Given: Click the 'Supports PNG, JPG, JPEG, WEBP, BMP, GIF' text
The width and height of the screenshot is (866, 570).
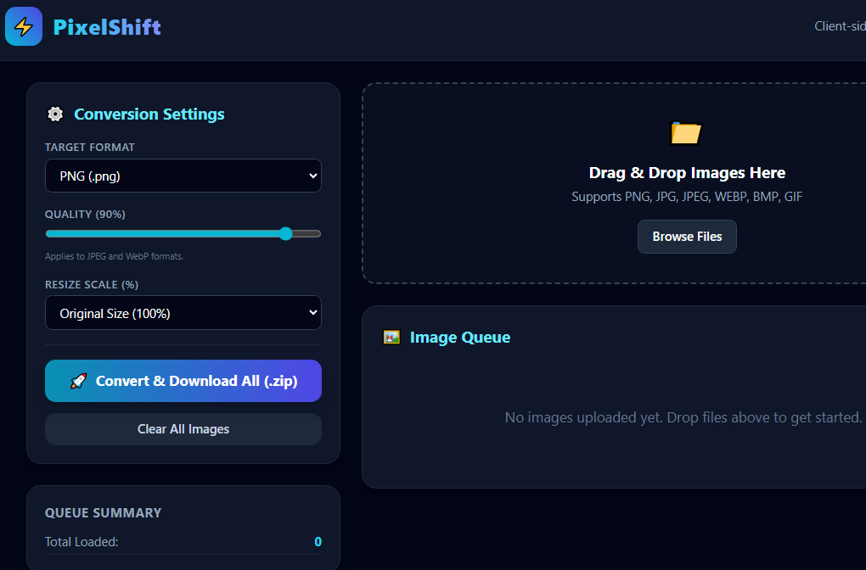Looking at the screenshot, I should 687,197.
